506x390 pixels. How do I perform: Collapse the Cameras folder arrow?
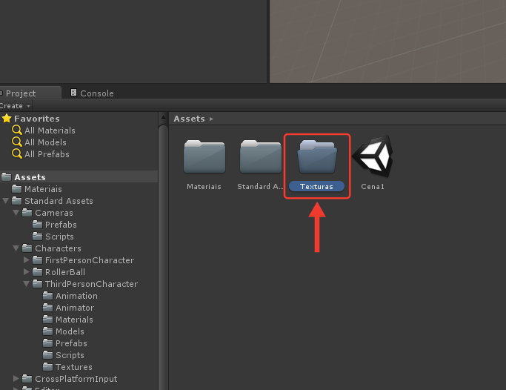coord(16,213)
